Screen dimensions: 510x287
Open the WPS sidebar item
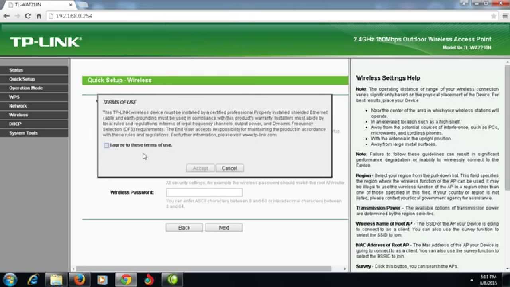34,97
